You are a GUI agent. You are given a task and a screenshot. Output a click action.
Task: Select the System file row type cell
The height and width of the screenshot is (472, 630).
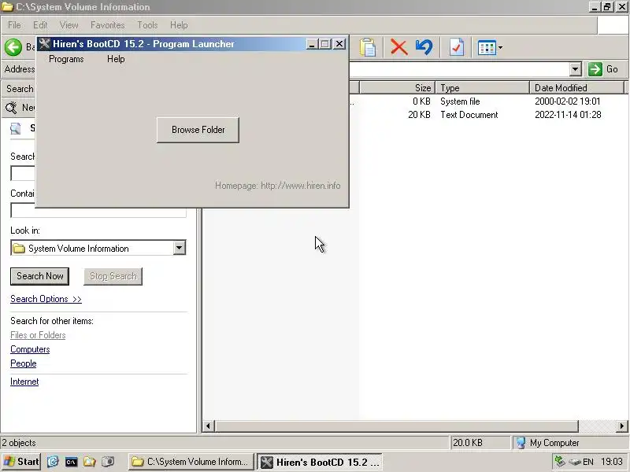pos(460,101)
